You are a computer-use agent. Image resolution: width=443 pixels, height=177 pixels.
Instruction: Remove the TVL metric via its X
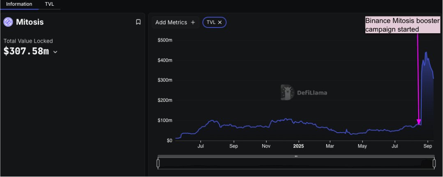(220, 22)
